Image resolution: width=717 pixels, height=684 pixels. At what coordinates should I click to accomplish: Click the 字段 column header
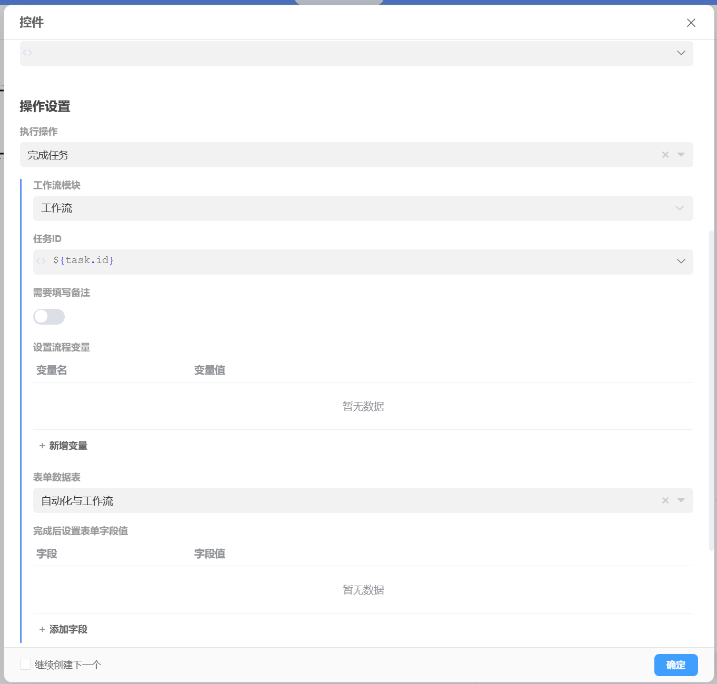click(47, 554)
